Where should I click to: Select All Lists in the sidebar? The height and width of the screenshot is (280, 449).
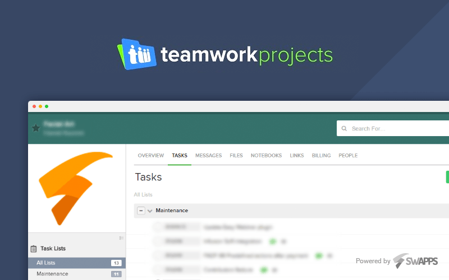click(x=77, y=263)
